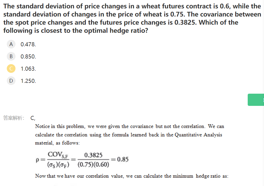Choose the 1.250 answer text
264x186 pixels.
point(28,81)
